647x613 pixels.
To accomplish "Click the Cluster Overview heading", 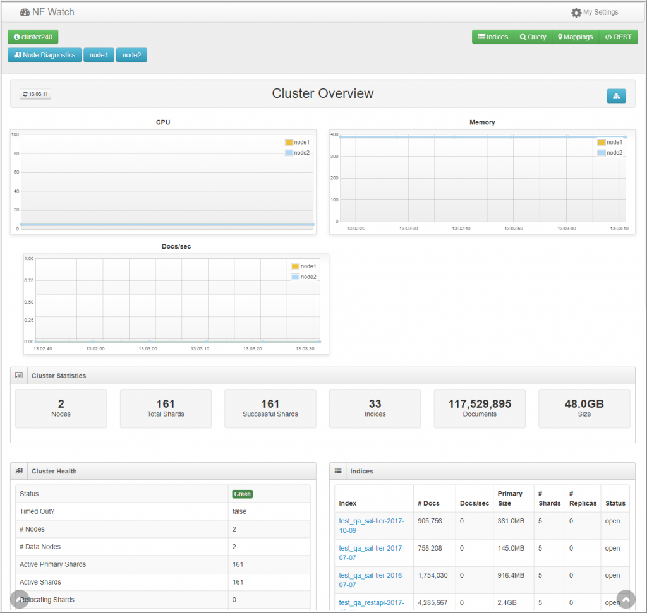I will tap(323, 93).
